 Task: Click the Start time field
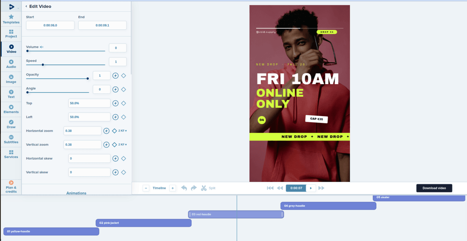point(50,25)
